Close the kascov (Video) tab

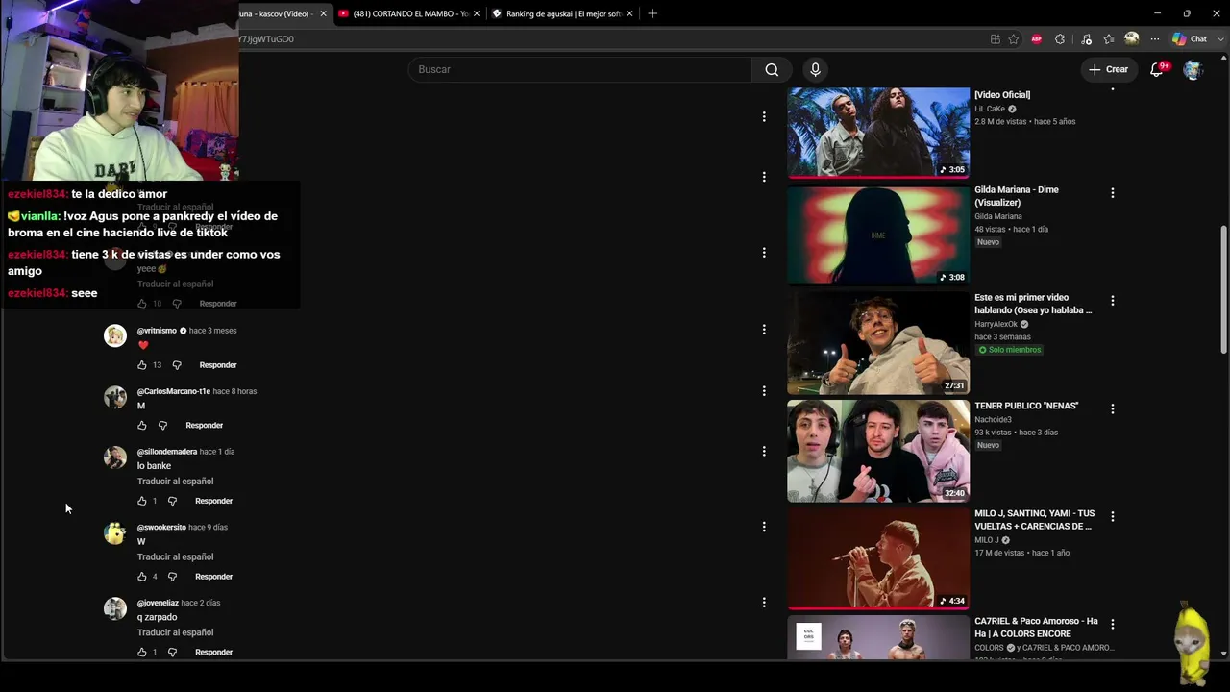pos(323,13)
